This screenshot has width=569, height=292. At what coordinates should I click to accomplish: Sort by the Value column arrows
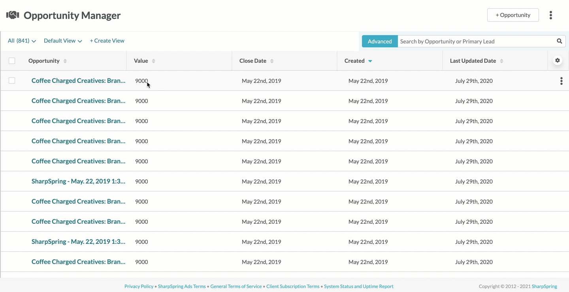point(154,61)
